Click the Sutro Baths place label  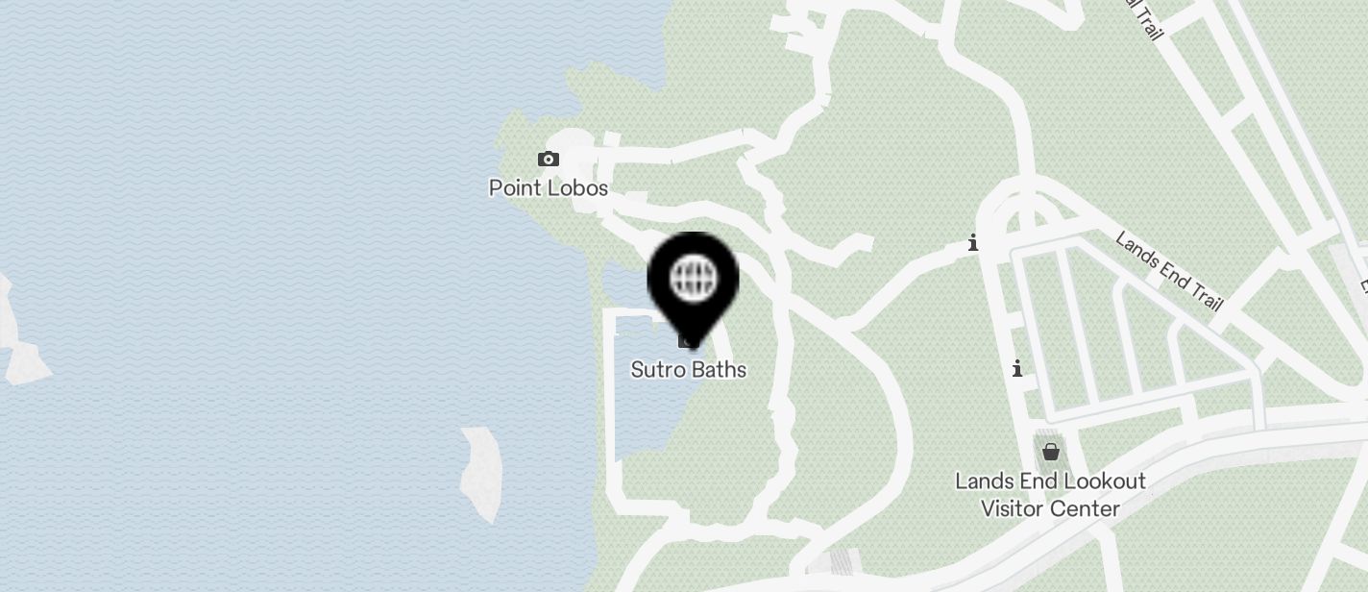pos(689,369)
